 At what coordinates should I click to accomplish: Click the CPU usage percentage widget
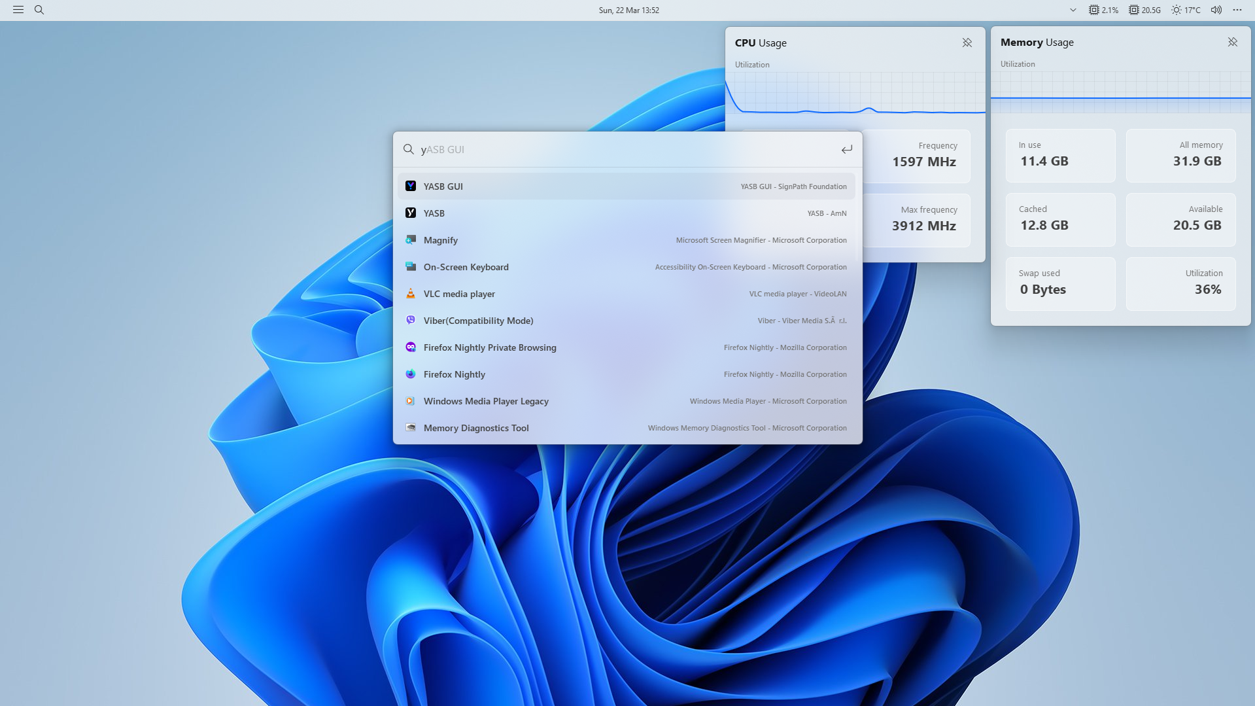point(1103,10)
